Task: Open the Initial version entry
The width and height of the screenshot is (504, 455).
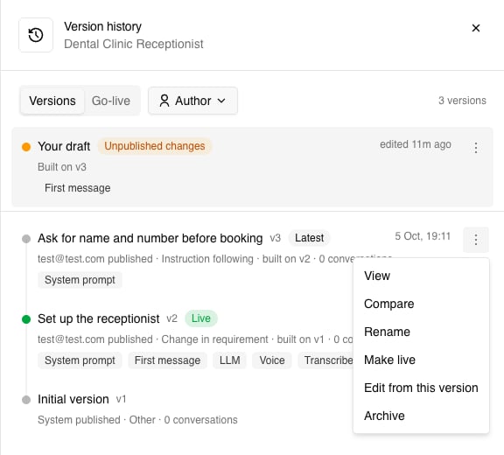Action: point(73,399)
